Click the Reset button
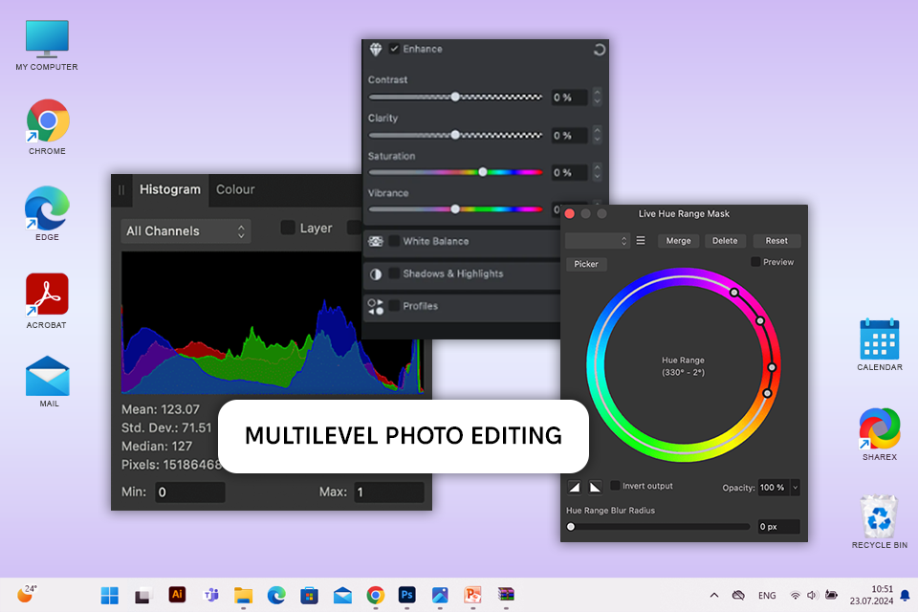 [776, 241]
